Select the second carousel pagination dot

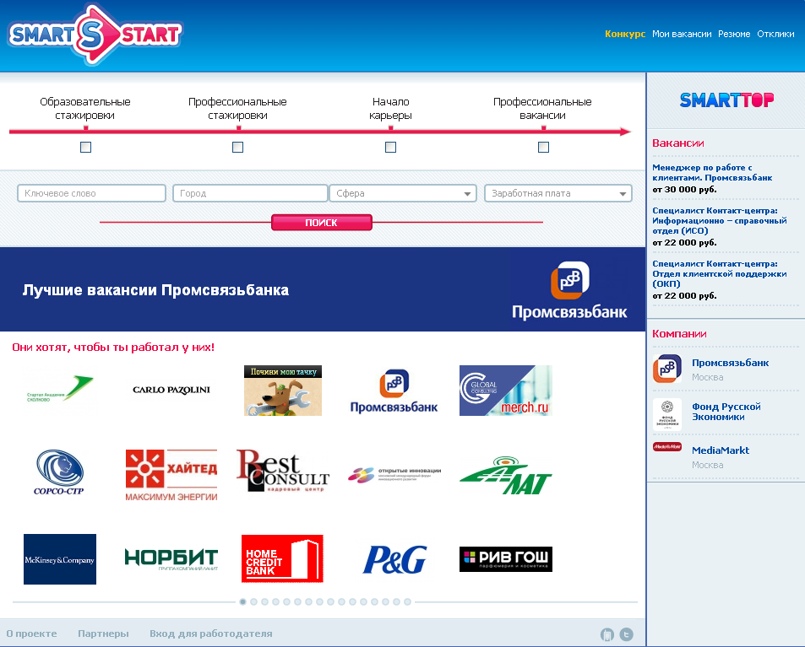(x=253, y=602)
